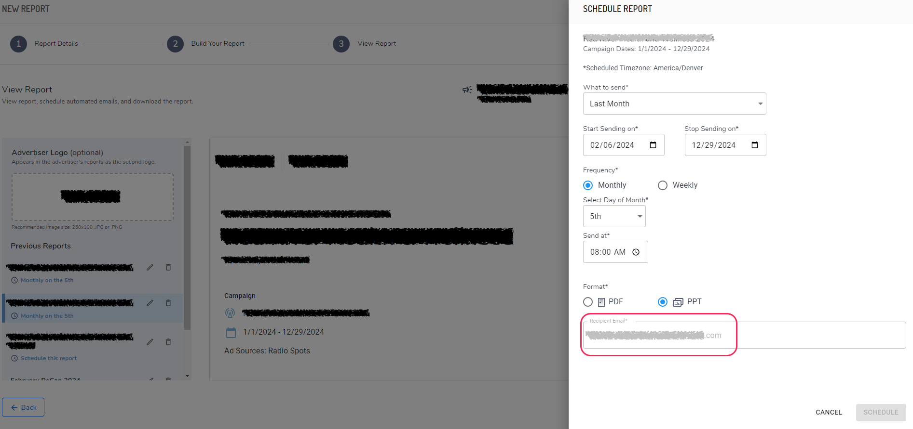Image resolution: width=913 pixels, height=429 pixels.
Task: Open the 'What to send' Last Month dropdown
Action: tap(674, 104)
